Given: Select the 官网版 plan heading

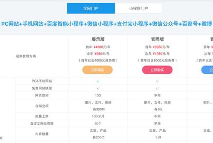Looking at the screenshot, I should [157, 39].
